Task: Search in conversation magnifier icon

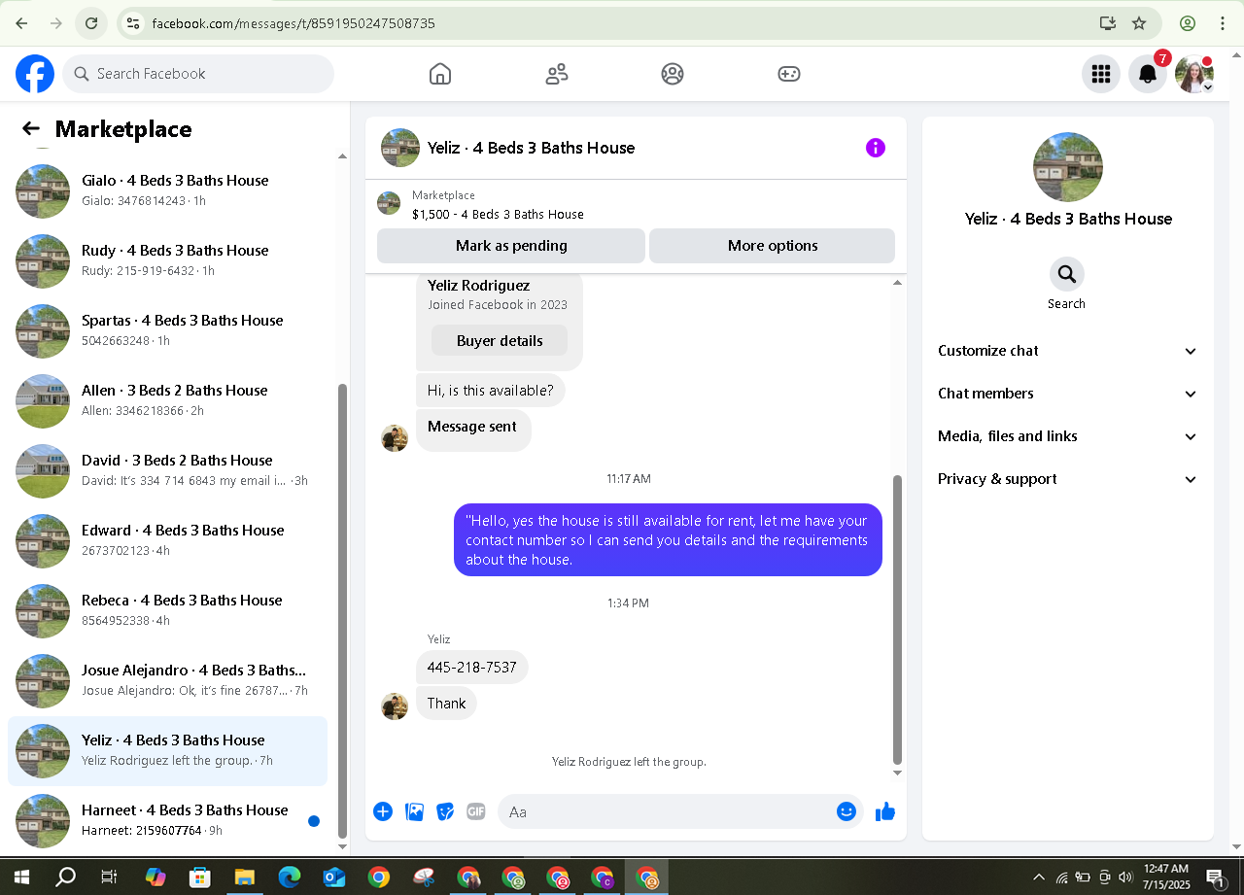Action: 1067,274
